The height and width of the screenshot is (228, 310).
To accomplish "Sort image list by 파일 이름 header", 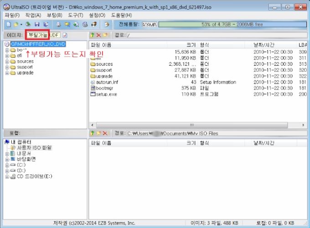I will tap(128, 45).
